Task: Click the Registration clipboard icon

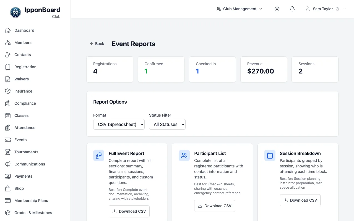Action: (x=8, y=67)
